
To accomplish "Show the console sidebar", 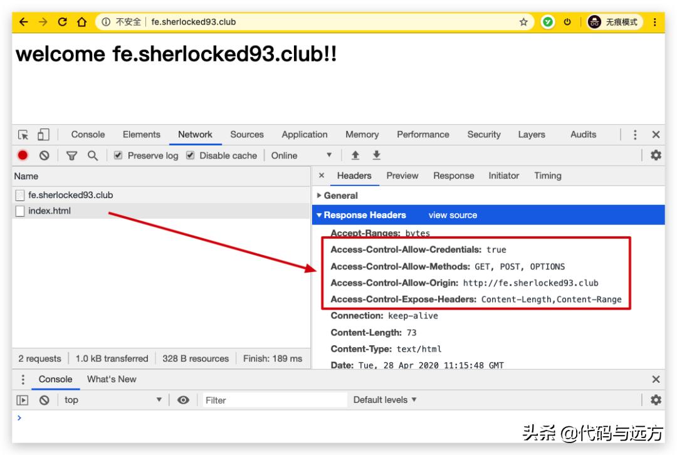I will pos(23,400).
